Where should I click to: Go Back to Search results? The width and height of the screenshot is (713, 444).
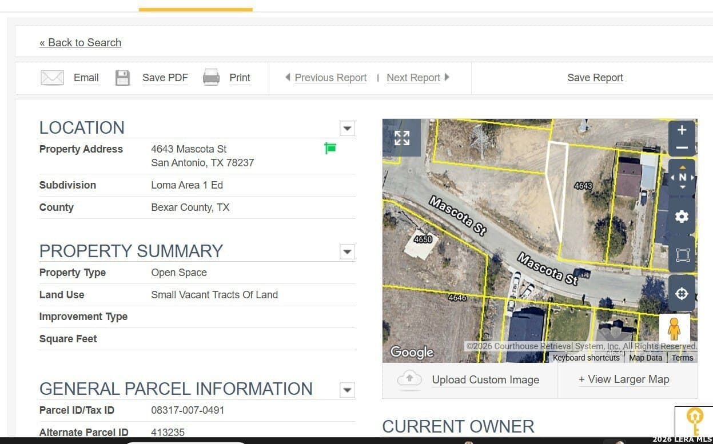(80, 42)
